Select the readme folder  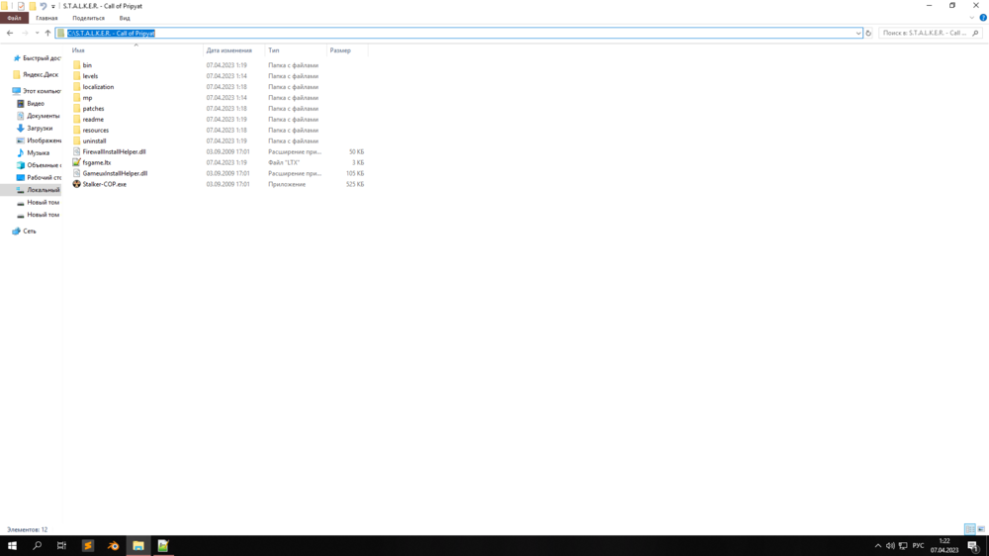coord(93,120)
